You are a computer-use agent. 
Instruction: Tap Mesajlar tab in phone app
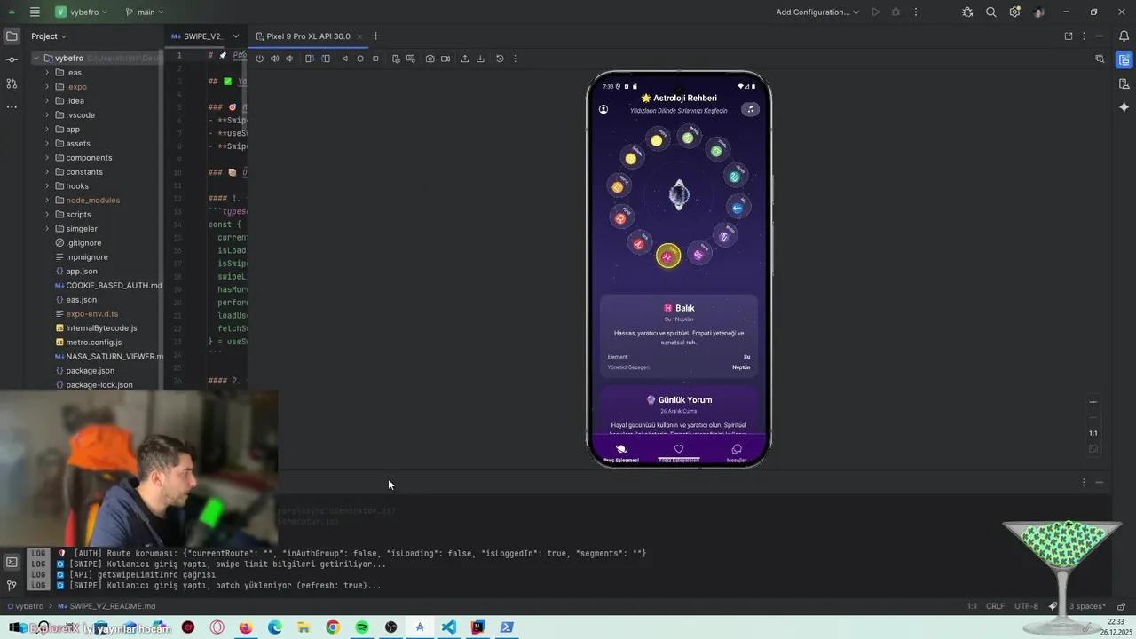pyautogui.click(x=736, y=453)
